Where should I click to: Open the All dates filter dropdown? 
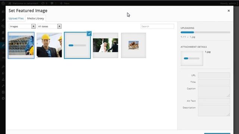(49, 26)
